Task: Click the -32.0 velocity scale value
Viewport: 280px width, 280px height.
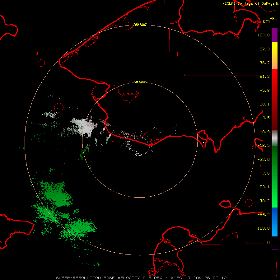Action: (264, 160)
